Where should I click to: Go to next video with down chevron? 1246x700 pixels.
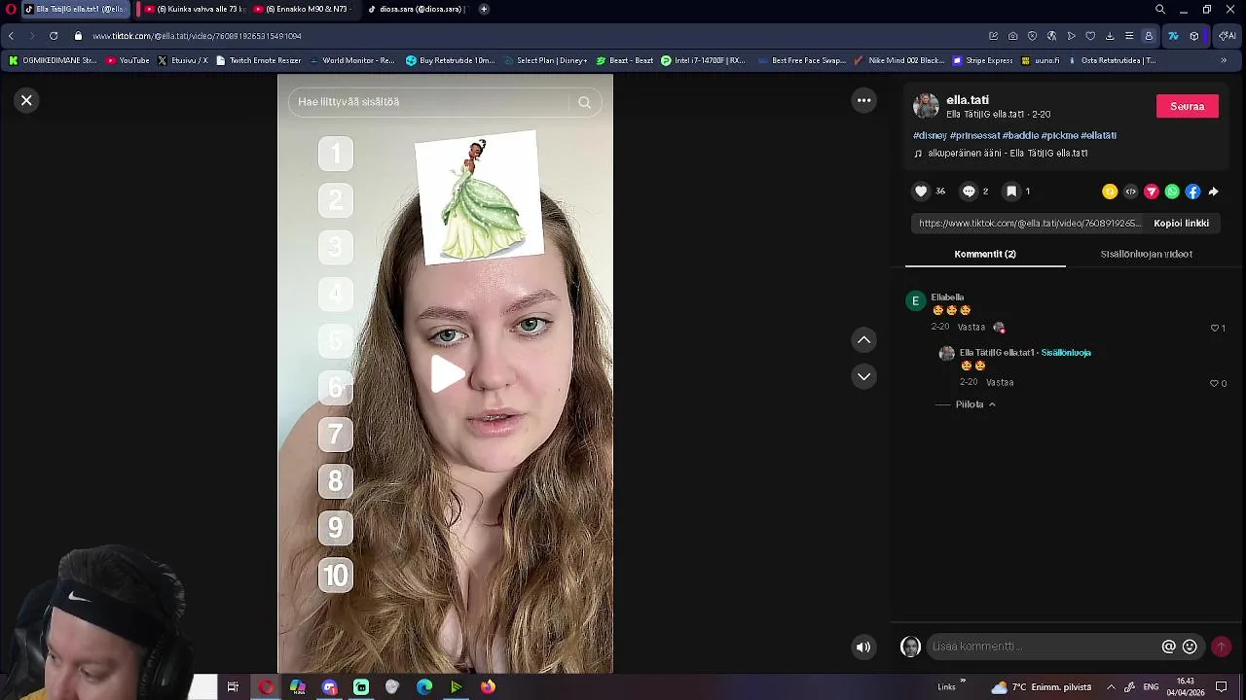pos(863,376)
